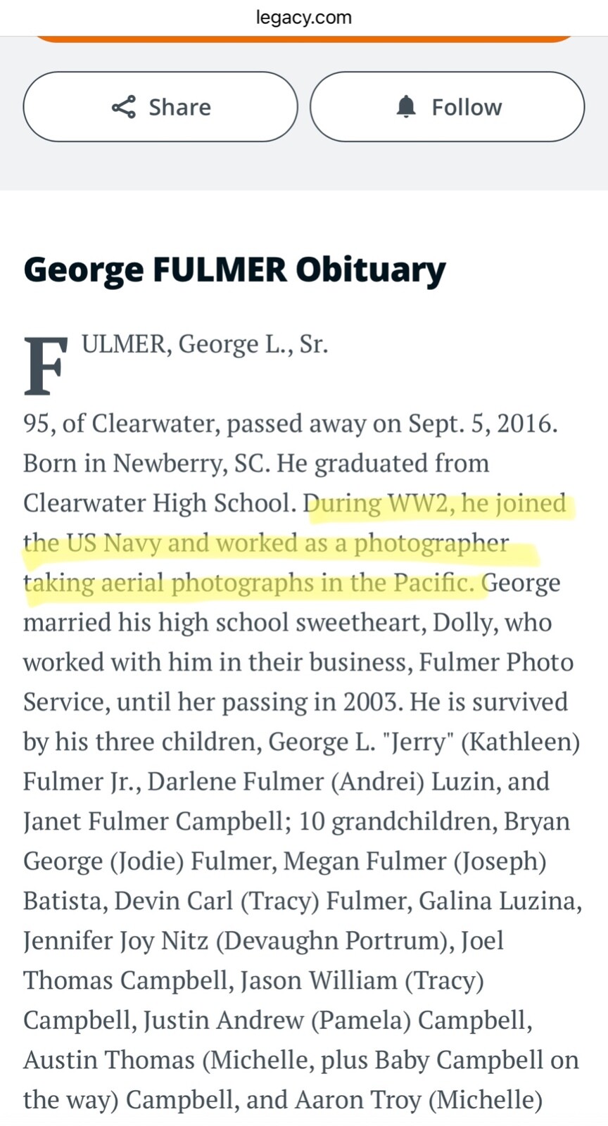Tap the legacy.com address text

(304, 17)
